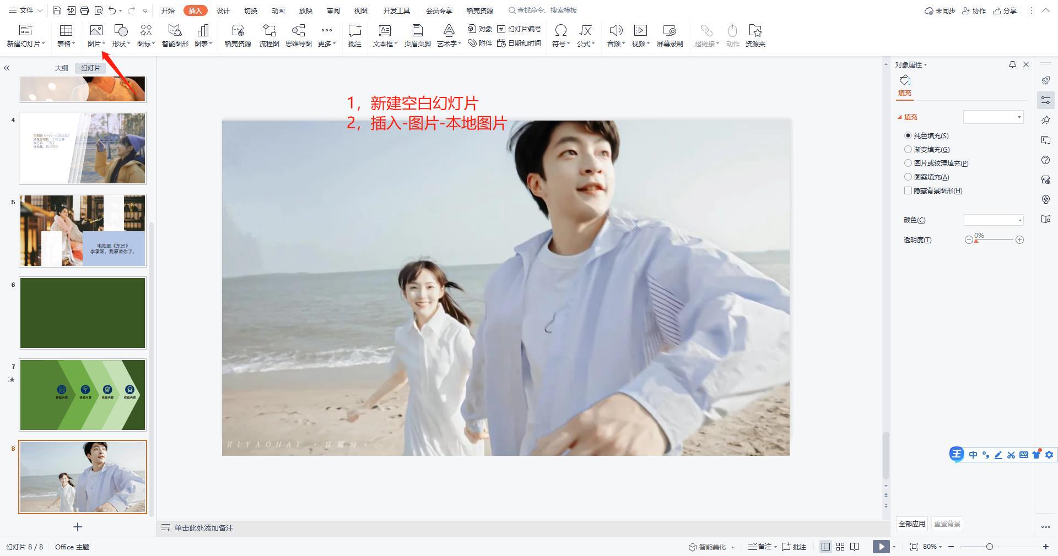Click the zoom slider handle
1058x556 pixels.
pos(990,547)
